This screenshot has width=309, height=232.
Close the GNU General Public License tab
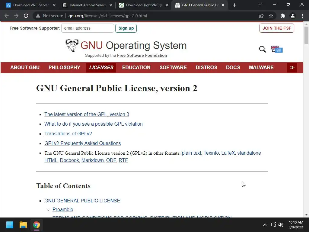223,5
